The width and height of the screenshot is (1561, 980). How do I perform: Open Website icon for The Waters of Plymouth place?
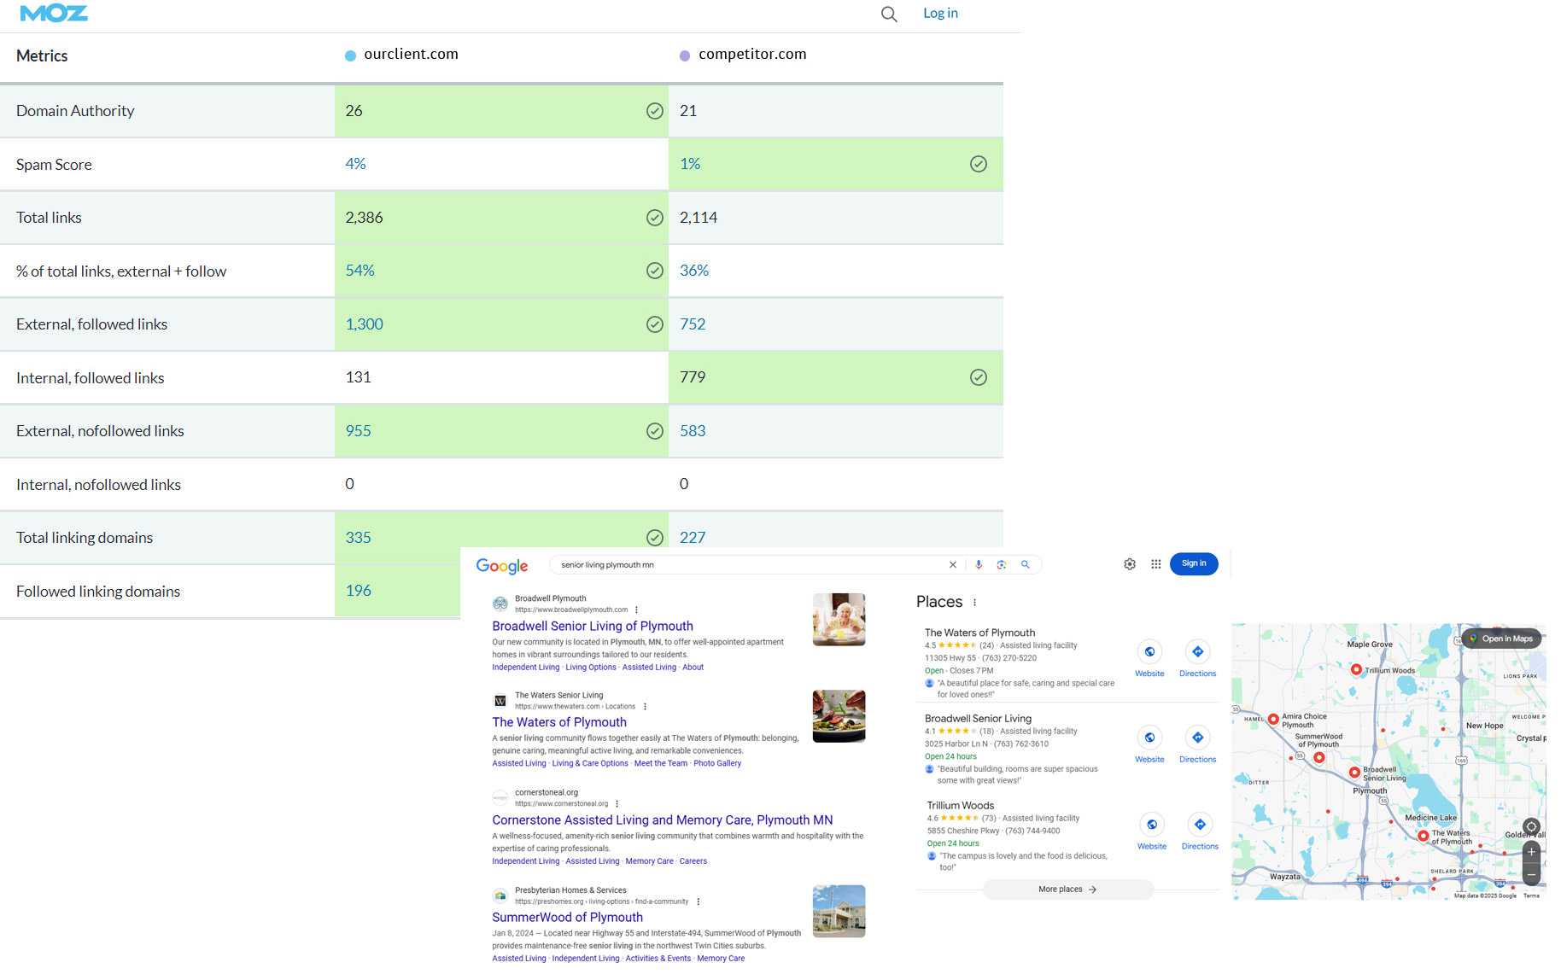point(1149,652)
